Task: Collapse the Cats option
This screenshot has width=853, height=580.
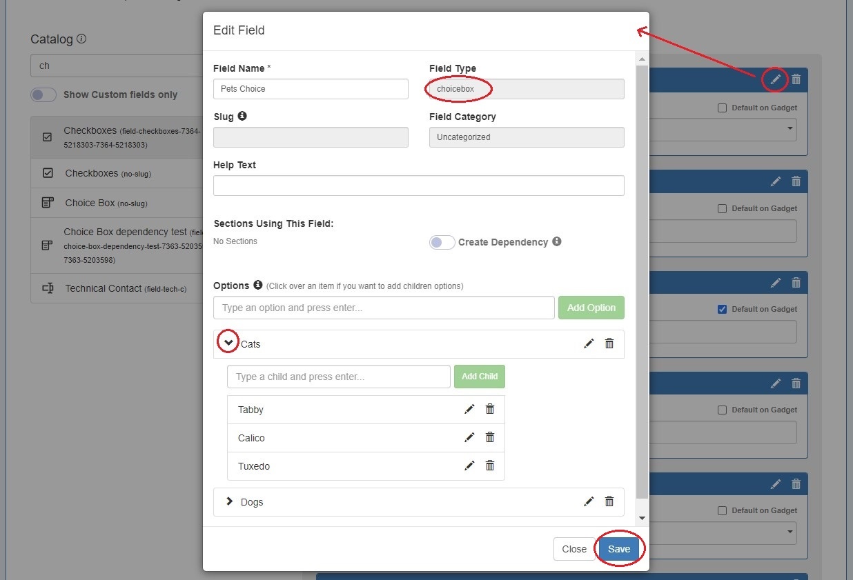Action: pos(228,342)
